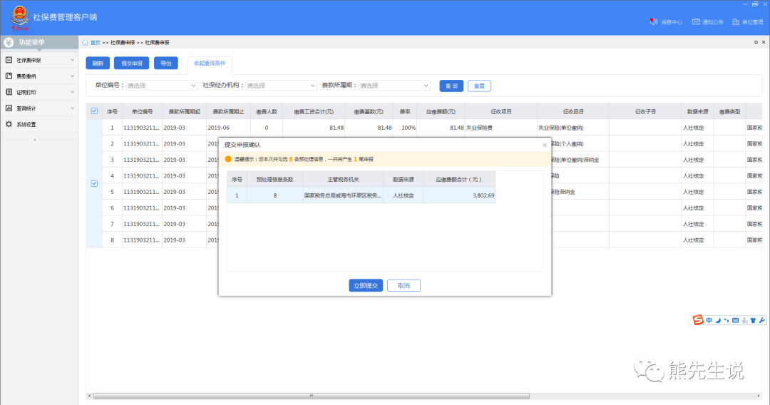Click the 重置 button
Viewport: 770px width, 405px height.
(479, 86)
